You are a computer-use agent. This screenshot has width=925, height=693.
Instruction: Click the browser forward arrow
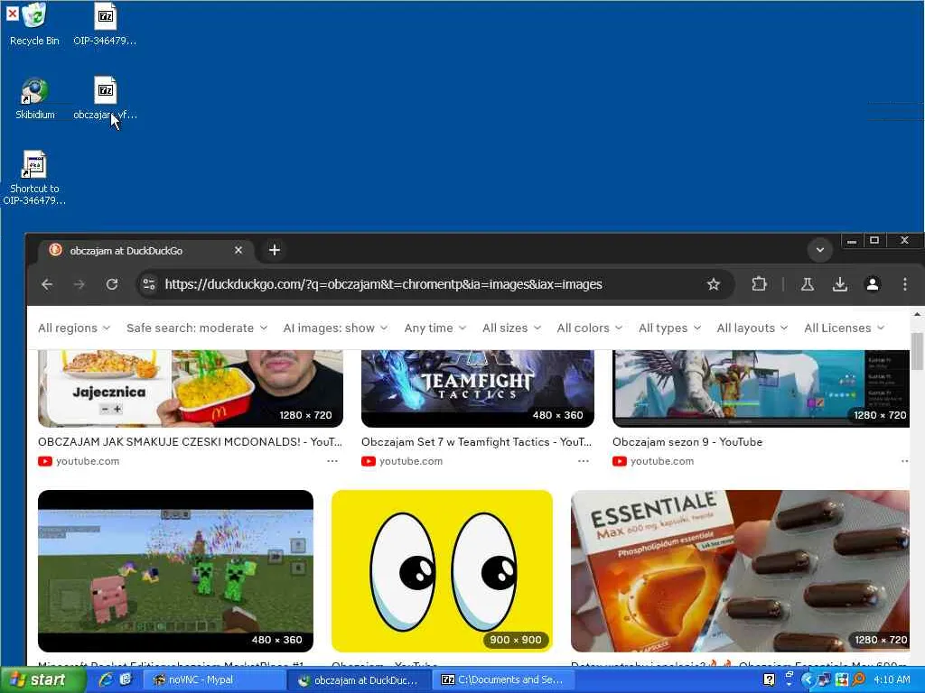(x=79, y=284)
